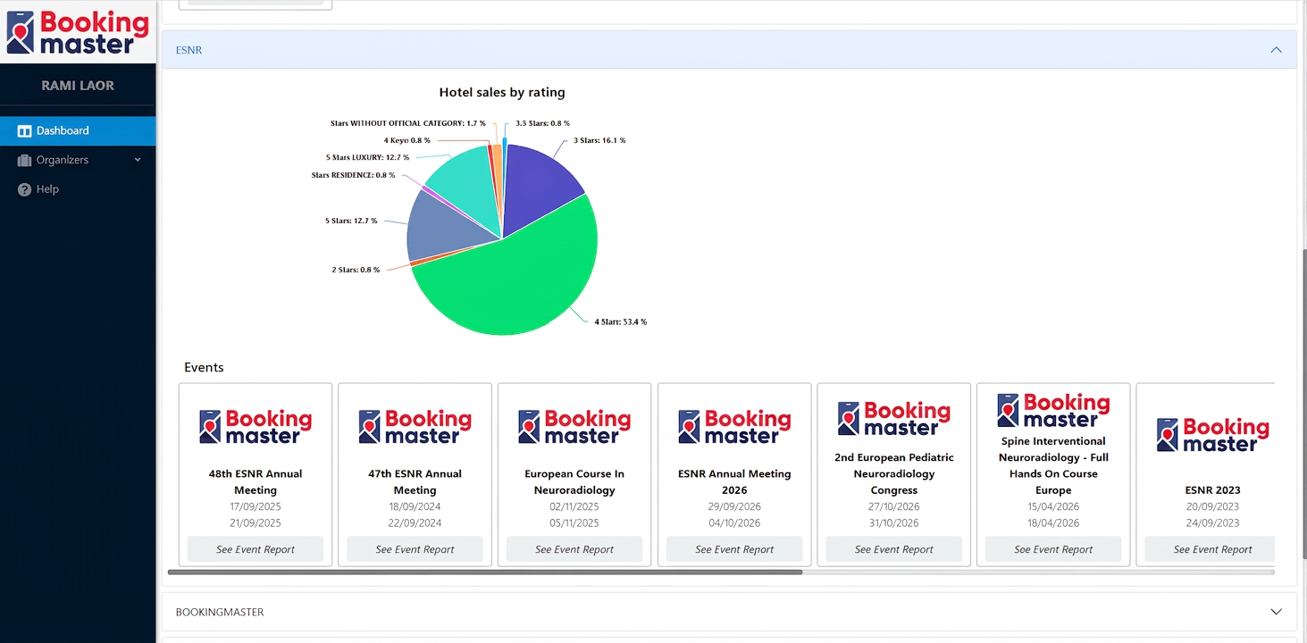Click the ESNR 2023 card logo
This screenshot has width=1307, height=643.
tap(1213, 435)
